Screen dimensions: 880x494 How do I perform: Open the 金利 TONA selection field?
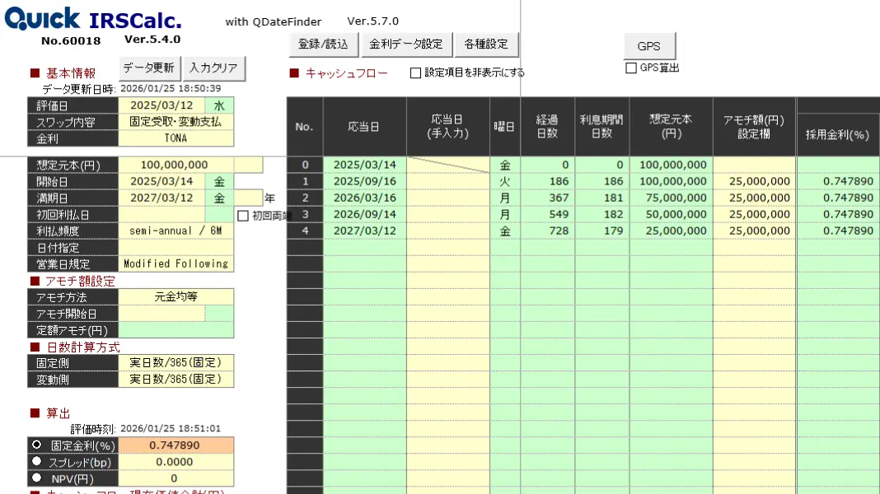click(176, 138)
